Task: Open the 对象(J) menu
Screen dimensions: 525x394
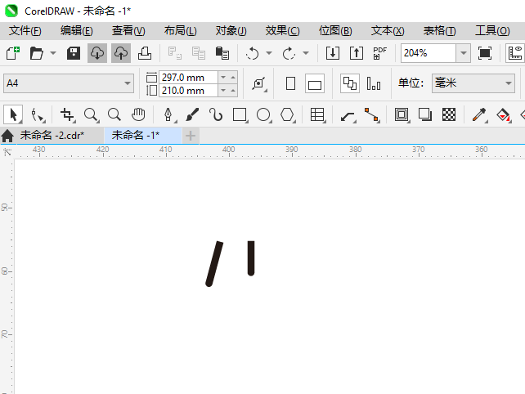Action: [231, 31]
